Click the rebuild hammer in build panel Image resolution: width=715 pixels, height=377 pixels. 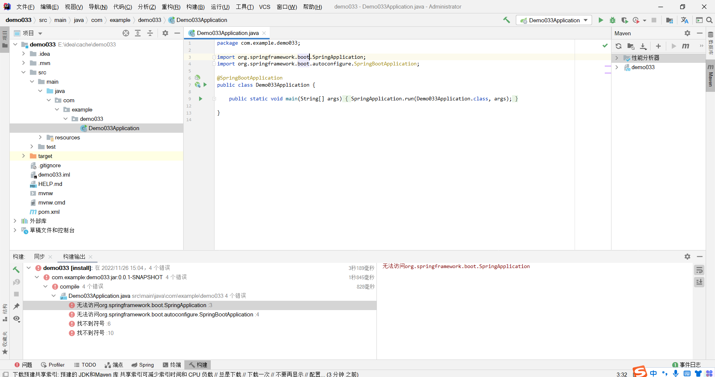pyautogui.click(x=16, y=270)
